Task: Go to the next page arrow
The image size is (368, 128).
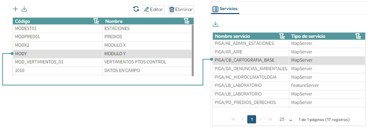Action: point(261,119)
